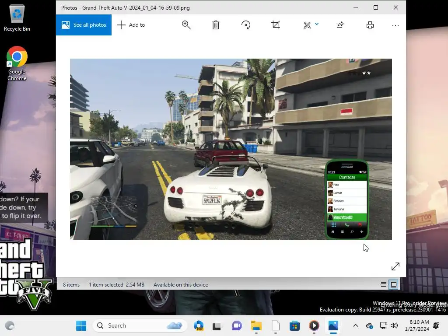
Task: Click '1 item selected 2.54 MB' status text
Action: coord(116,285)
